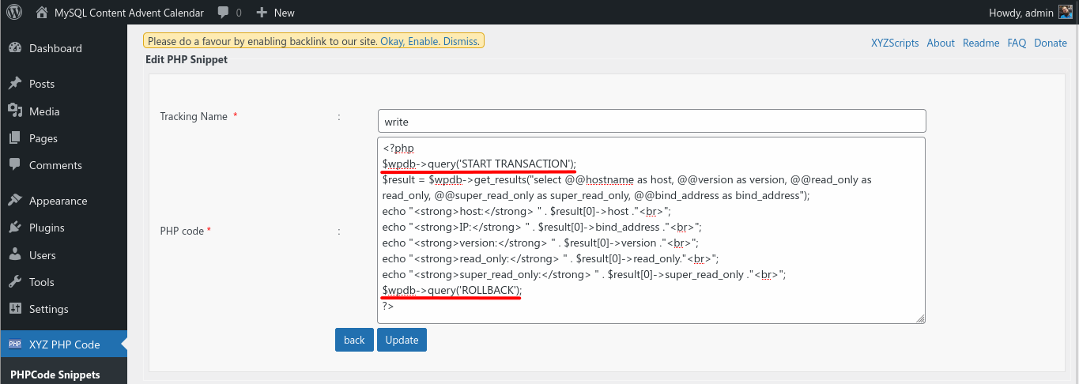The image size is (1079, 384).
Task: Click the Users person icon
Action: click(x=14, y=255)
